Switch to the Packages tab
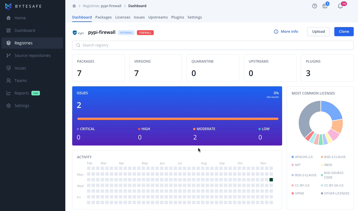Image resolution: width=358 pixels, height=211 pixels. tap(103, 17)
